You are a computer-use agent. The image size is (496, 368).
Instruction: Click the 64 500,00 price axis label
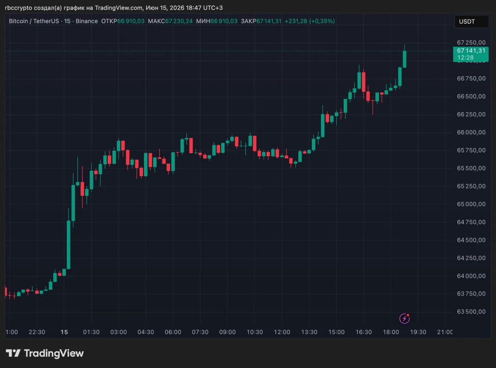click(x=471, y=240)
